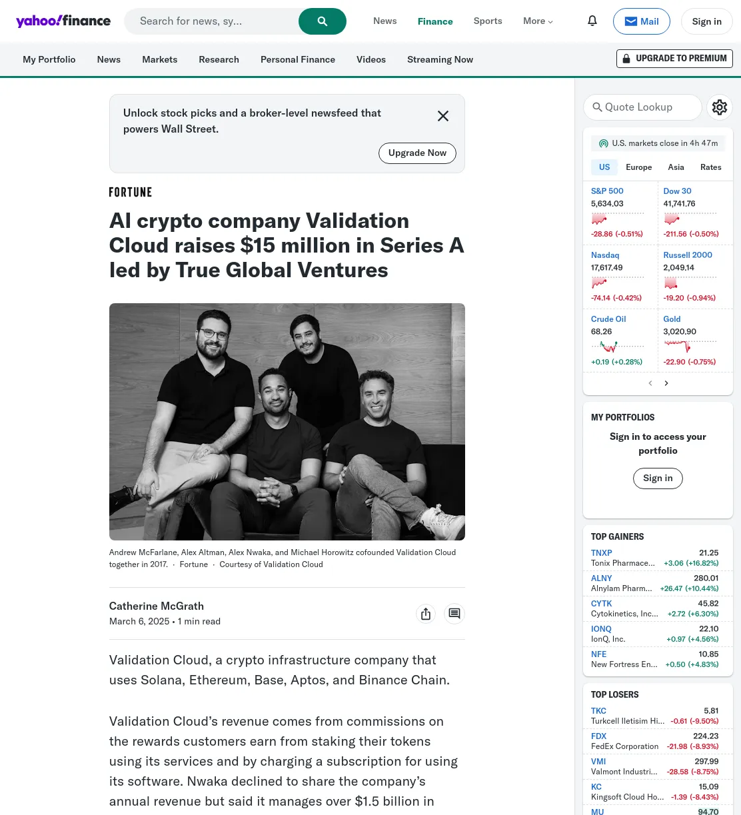Viewport: 741px width, 815px height.
Task: Click the Nasdaq mini chart
Action: coord(618,283)
